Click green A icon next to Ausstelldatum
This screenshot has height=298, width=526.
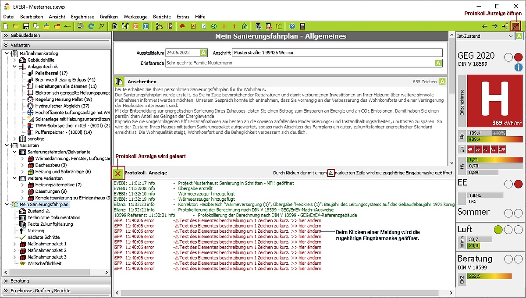[203, 53]
